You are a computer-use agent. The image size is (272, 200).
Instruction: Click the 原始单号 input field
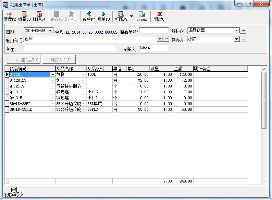coord(154,31)
